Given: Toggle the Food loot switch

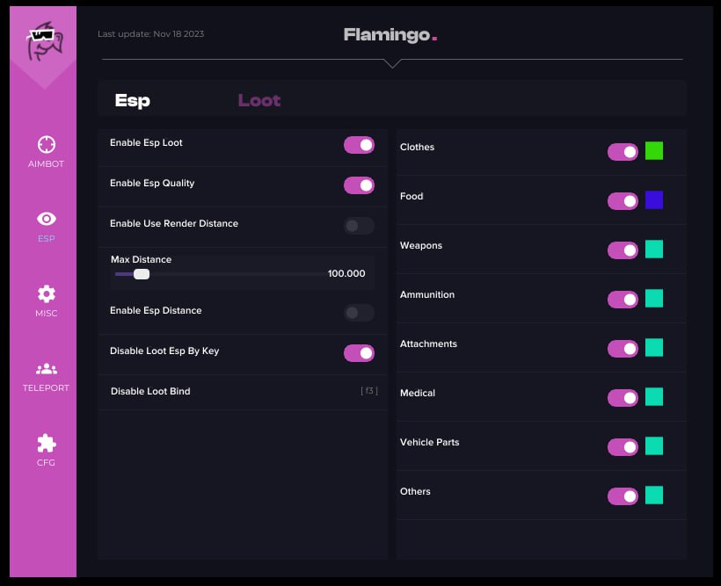Looking at the screenshot, I should (x=623, y=201).
